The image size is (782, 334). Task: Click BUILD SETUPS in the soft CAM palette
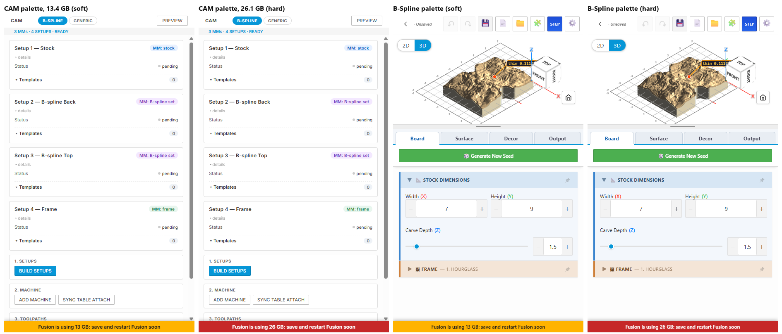[x=35, y=271]
